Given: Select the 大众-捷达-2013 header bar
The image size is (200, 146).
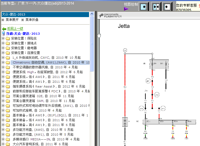Looking at the screenshot, I should [x=45, y=14].
